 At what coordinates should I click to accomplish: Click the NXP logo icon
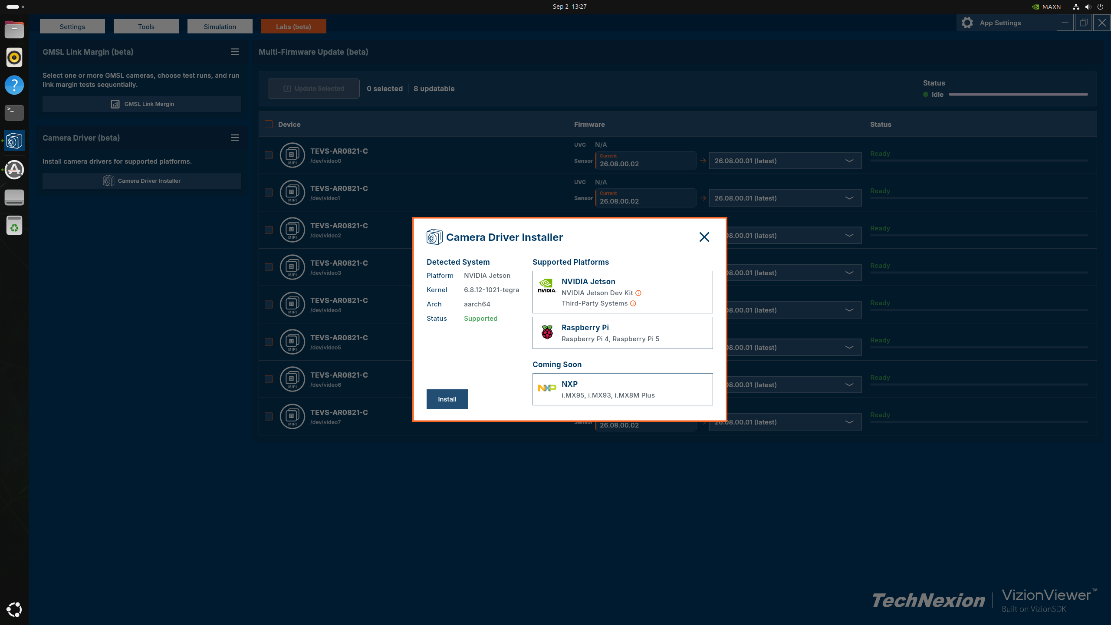click(x=547, y=388)
